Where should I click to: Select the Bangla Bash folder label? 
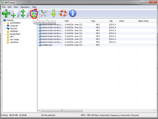pyautogui.click(x=15, y=34)
